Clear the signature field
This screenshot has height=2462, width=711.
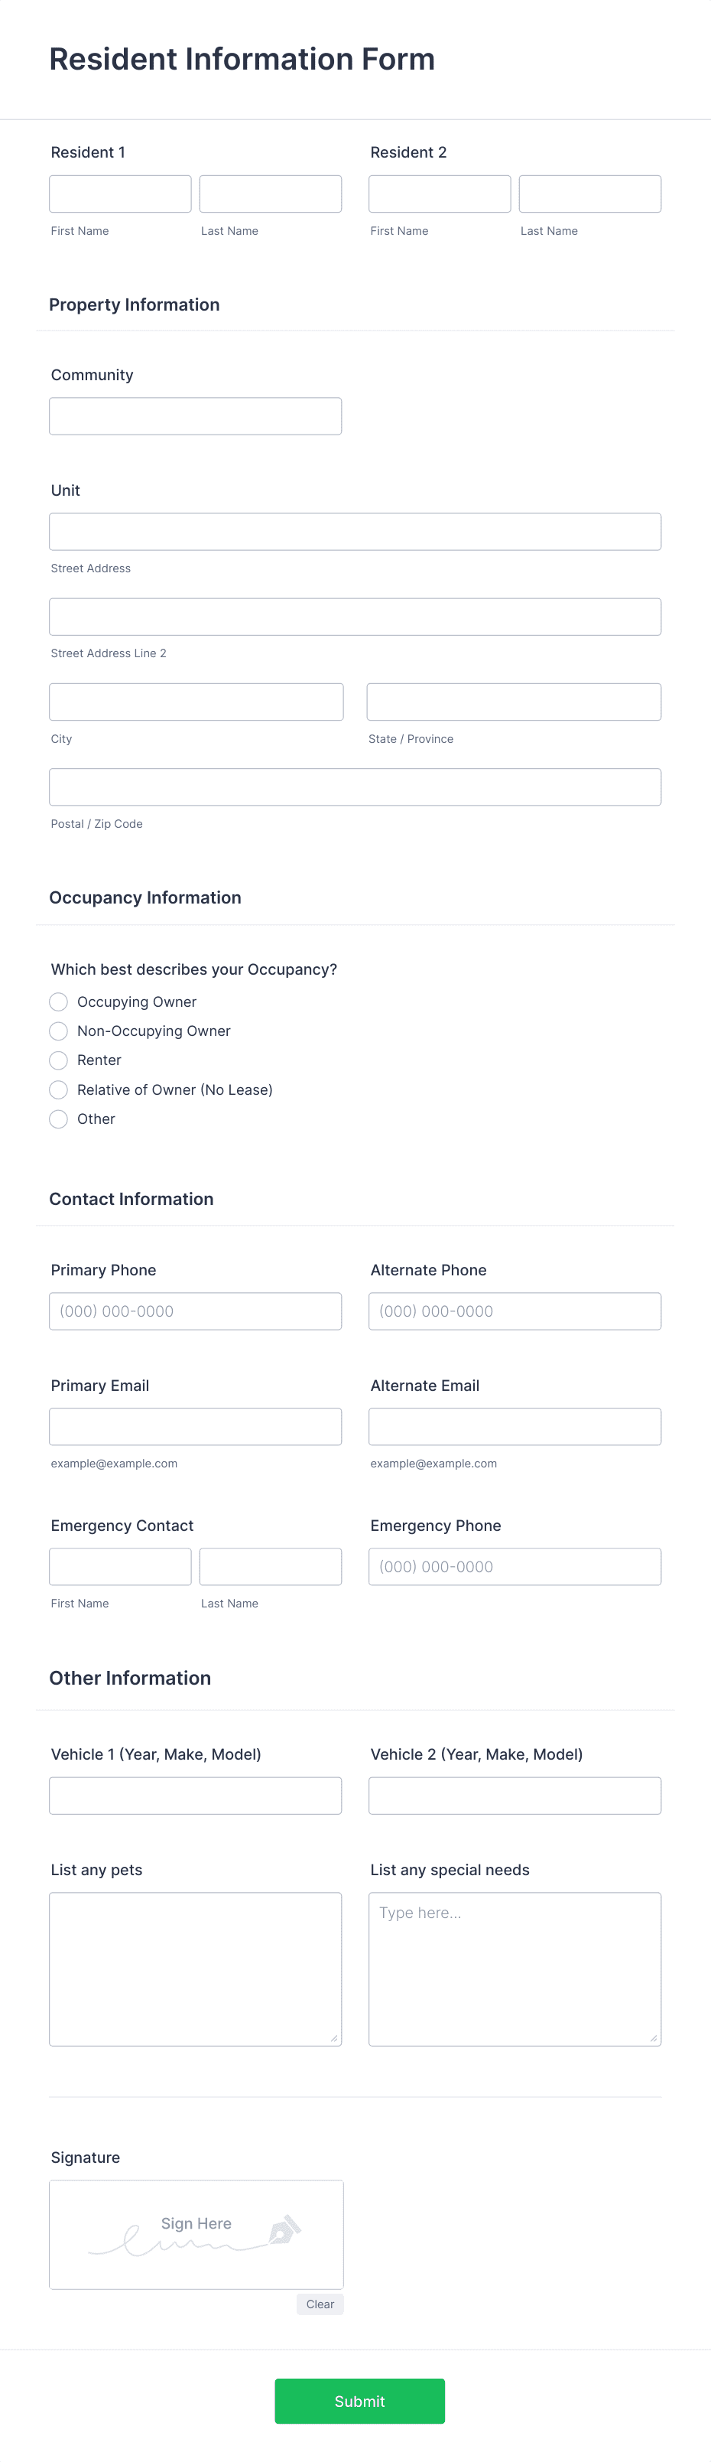(x=320, y=2304)
